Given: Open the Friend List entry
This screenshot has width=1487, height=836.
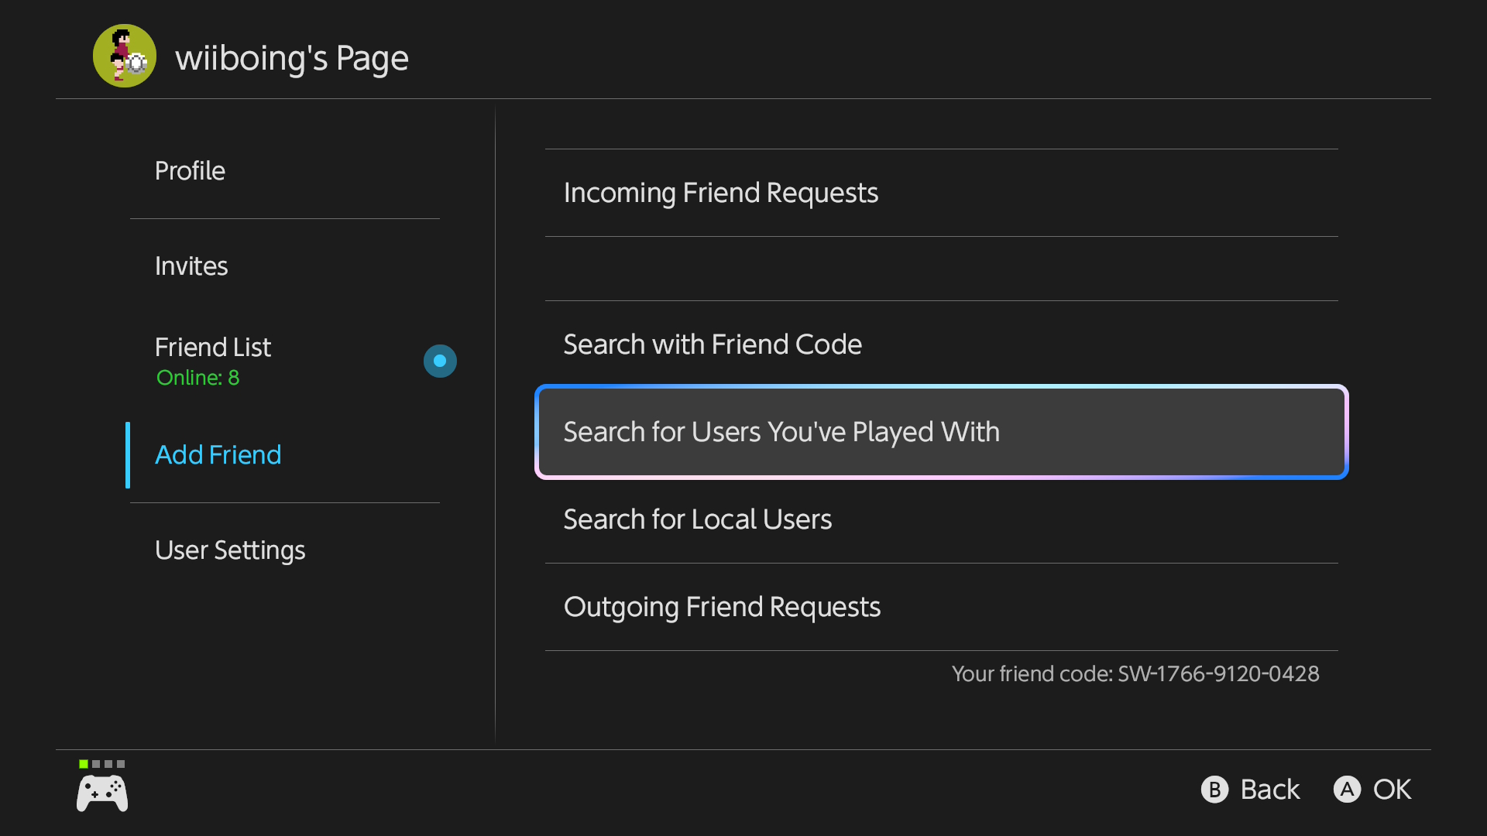Looking at the screenshot, I should click(285, 361).
